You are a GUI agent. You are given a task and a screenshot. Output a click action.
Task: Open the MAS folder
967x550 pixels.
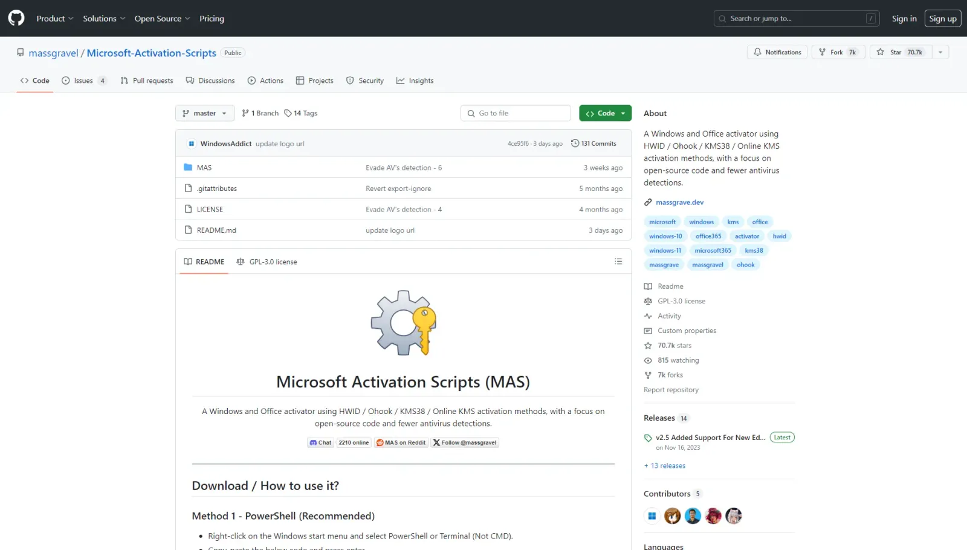204,167
